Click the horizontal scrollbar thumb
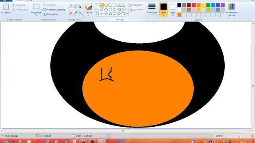 pyautogui.click(x=123, y=131)
